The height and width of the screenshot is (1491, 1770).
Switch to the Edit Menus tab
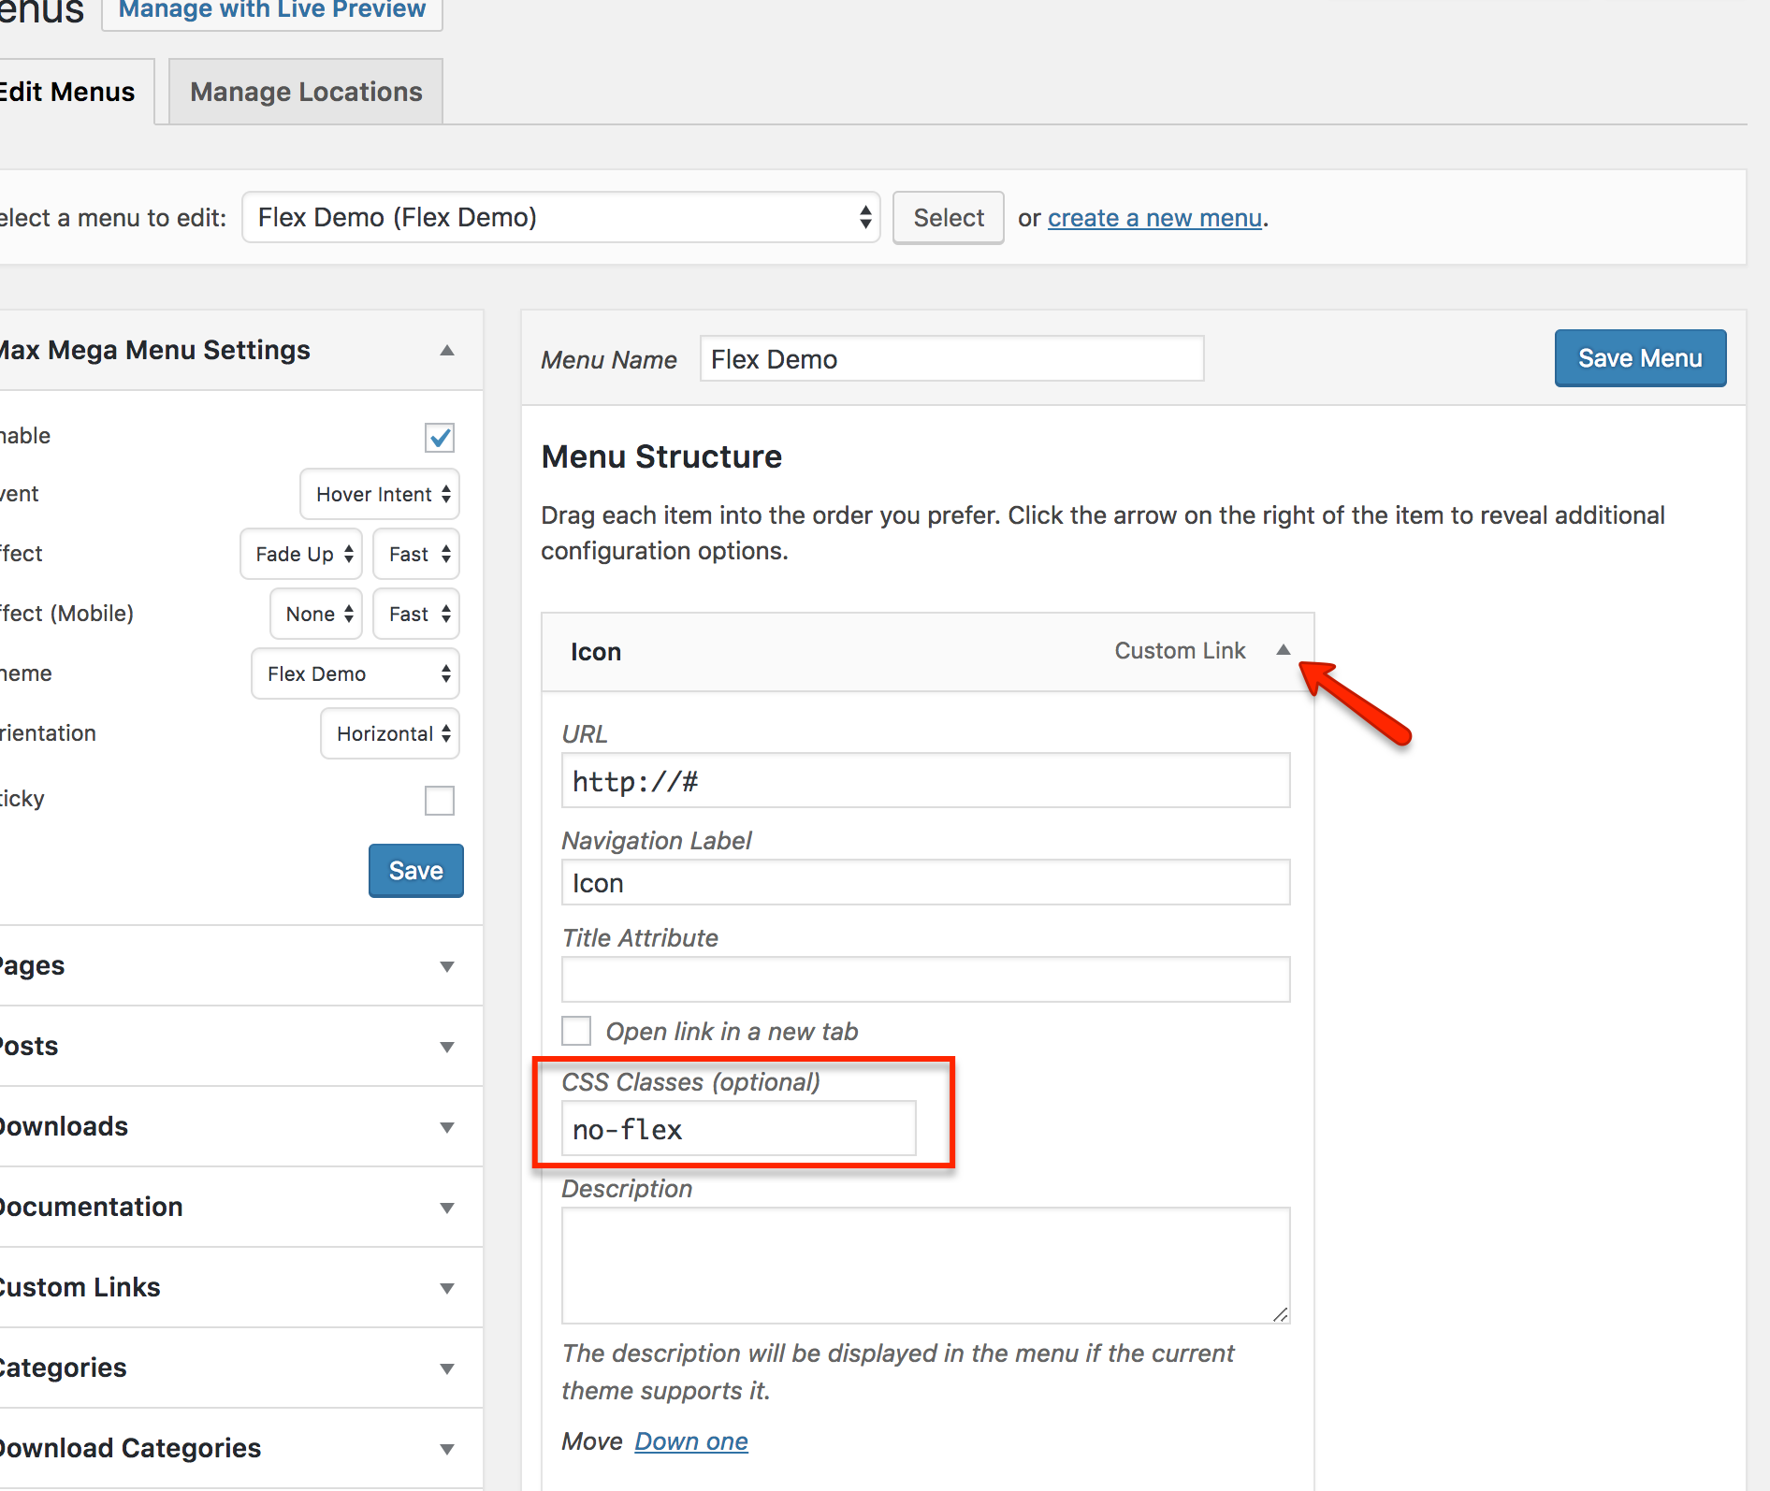click(x=70, y=92)
